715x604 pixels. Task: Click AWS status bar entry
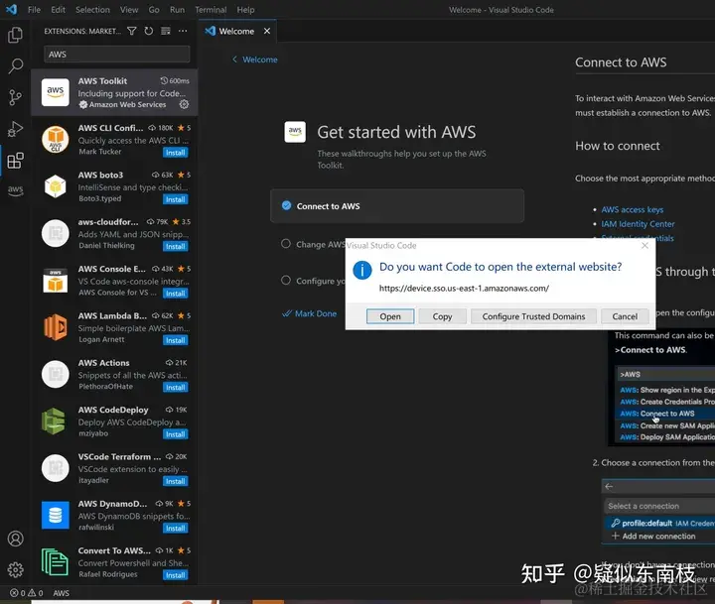pyautogui.click(x=62, y=593)
